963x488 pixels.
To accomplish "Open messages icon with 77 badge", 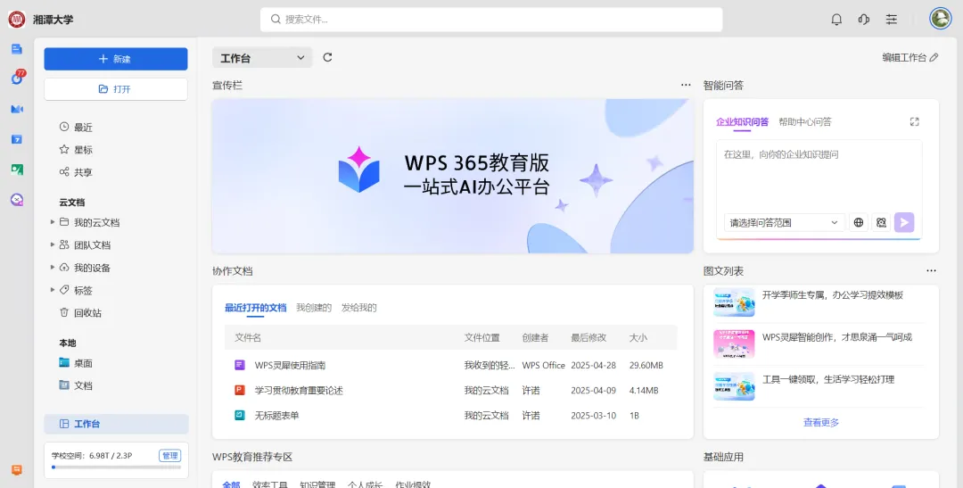I will [x=17, y=78].
